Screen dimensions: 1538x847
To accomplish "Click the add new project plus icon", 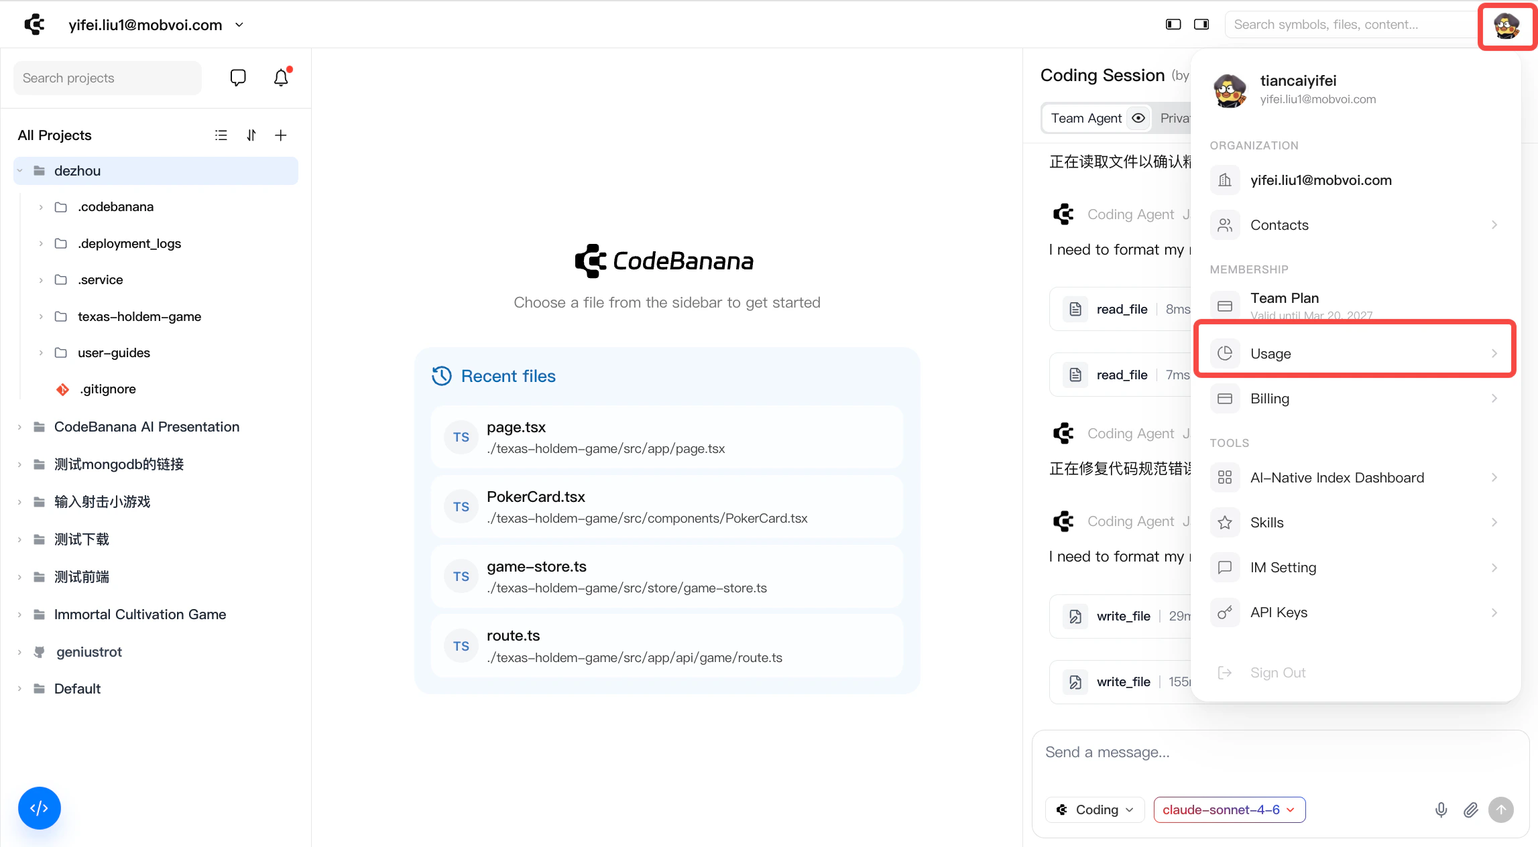I will (281, 135).
